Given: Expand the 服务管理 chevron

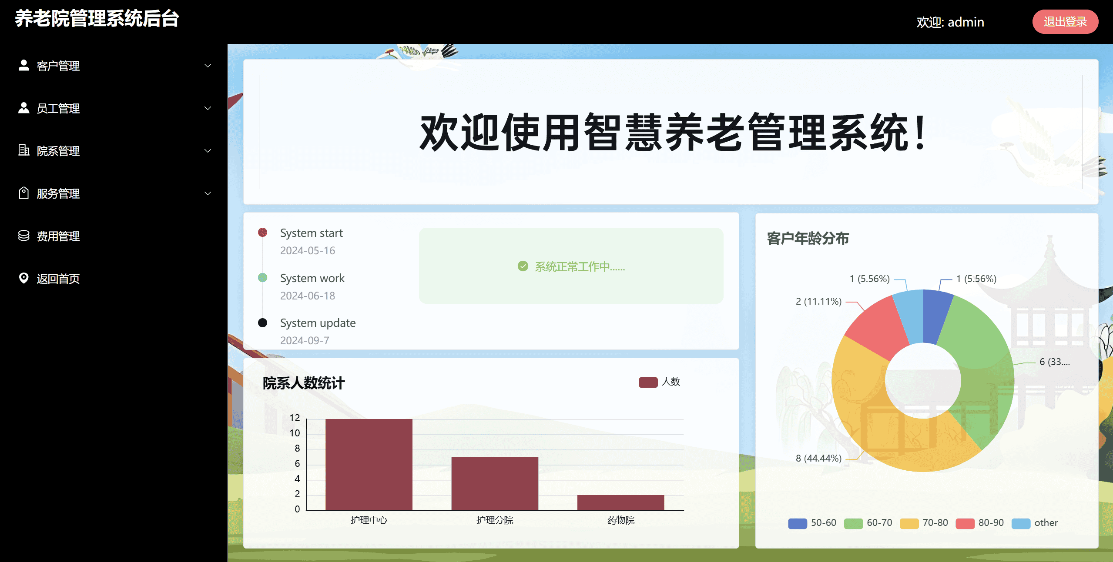Looking at the screenshot, I should (x=208, y=193).
